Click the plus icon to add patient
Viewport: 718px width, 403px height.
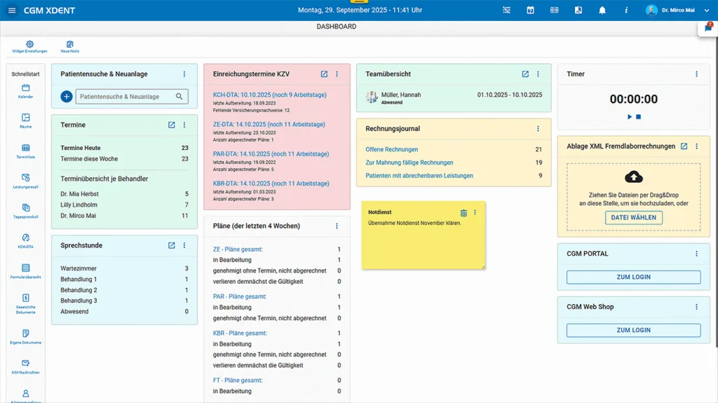(x=67, y=97)
